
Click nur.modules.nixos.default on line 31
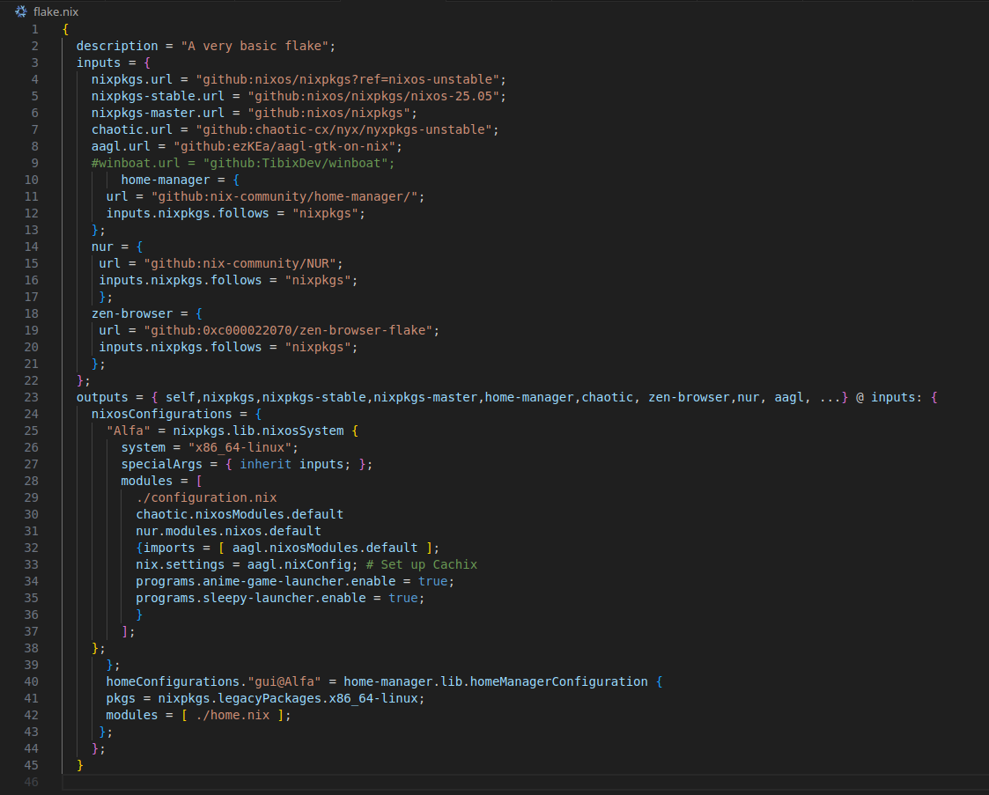pos(228,531)
